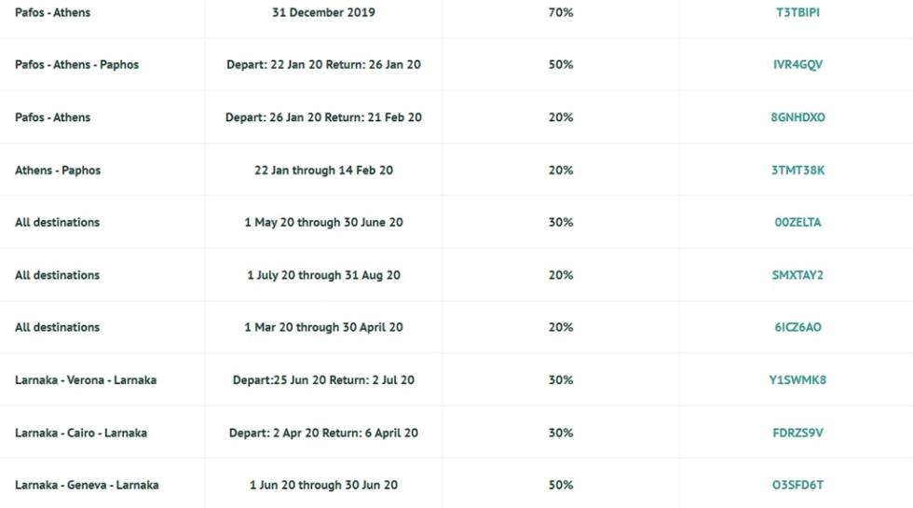Click the 3TMT38K code link
The height and width of the screenshot is (508, 913).
(797, 170)
